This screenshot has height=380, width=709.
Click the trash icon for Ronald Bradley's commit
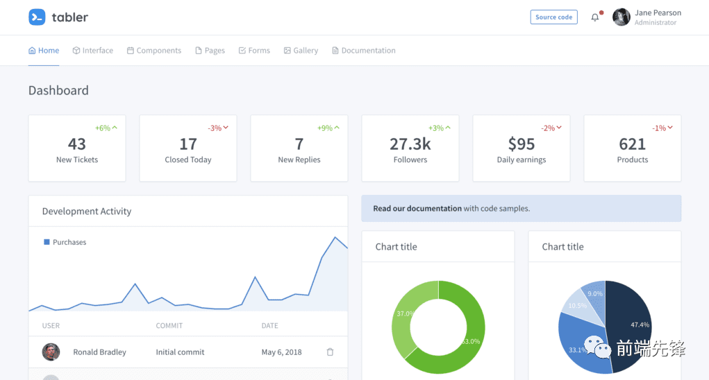330,352
